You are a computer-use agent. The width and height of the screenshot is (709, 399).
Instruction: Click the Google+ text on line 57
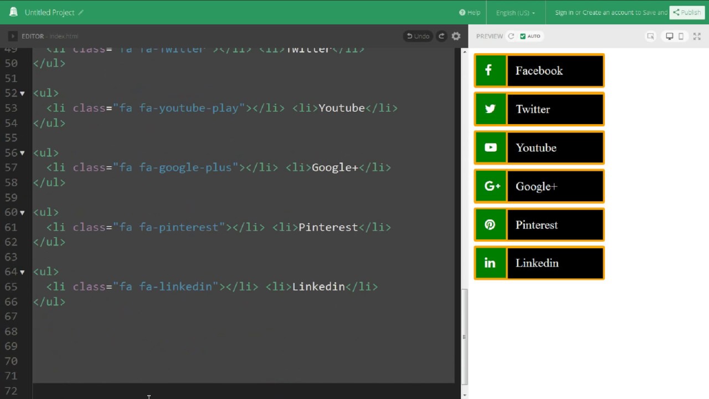(335, 167)
